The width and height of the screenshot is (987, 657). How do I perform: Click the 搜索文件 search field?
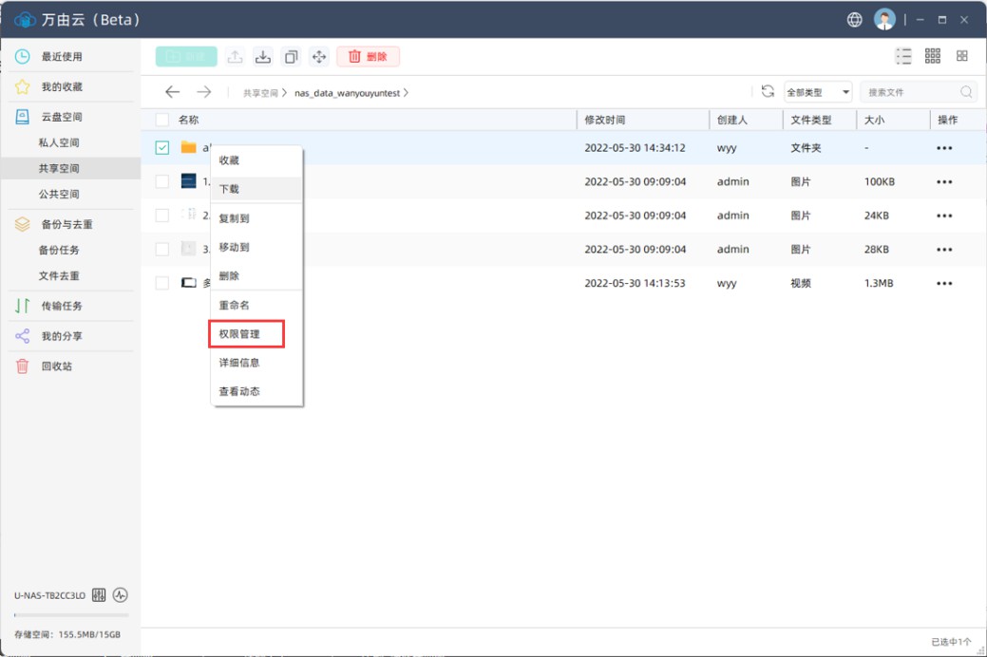[910, 92]
